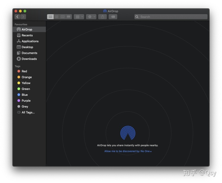Go back with the left chevron button
This screenshot has width=222, height=183.
(17, 17)
